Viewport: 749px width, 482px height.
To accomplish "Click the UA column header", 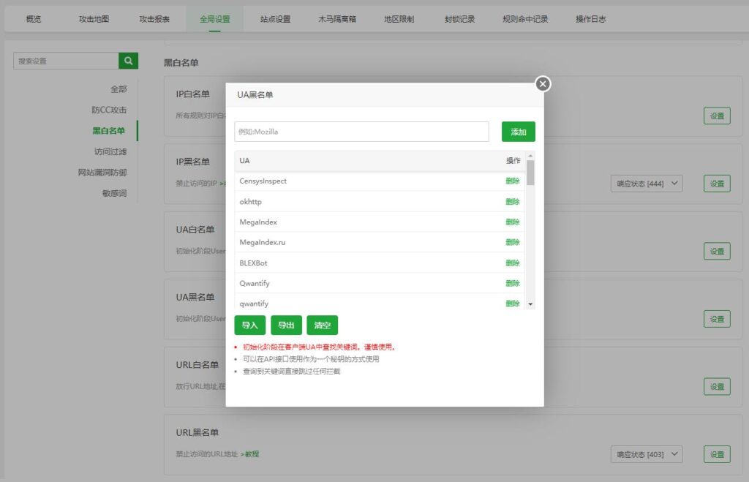I will pos(244,161).
